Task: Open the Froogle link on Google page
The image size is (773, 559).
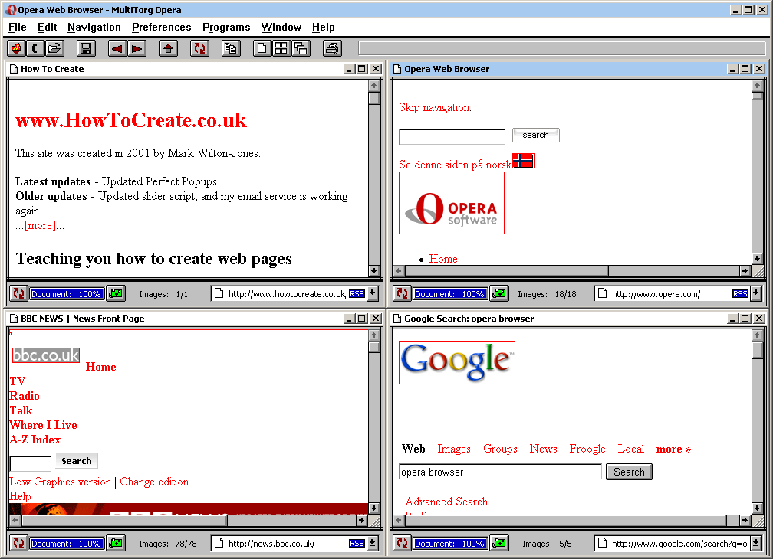Action: (587, 449)
